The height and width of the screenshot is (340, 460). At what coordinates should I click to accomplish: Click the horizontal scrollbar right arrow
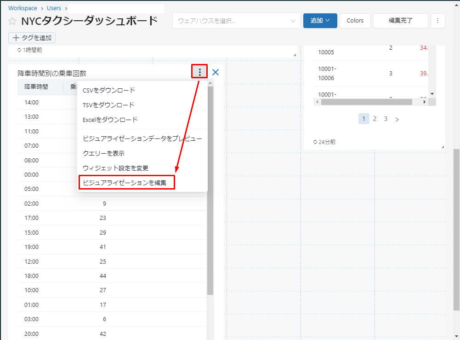coord(425,102)
